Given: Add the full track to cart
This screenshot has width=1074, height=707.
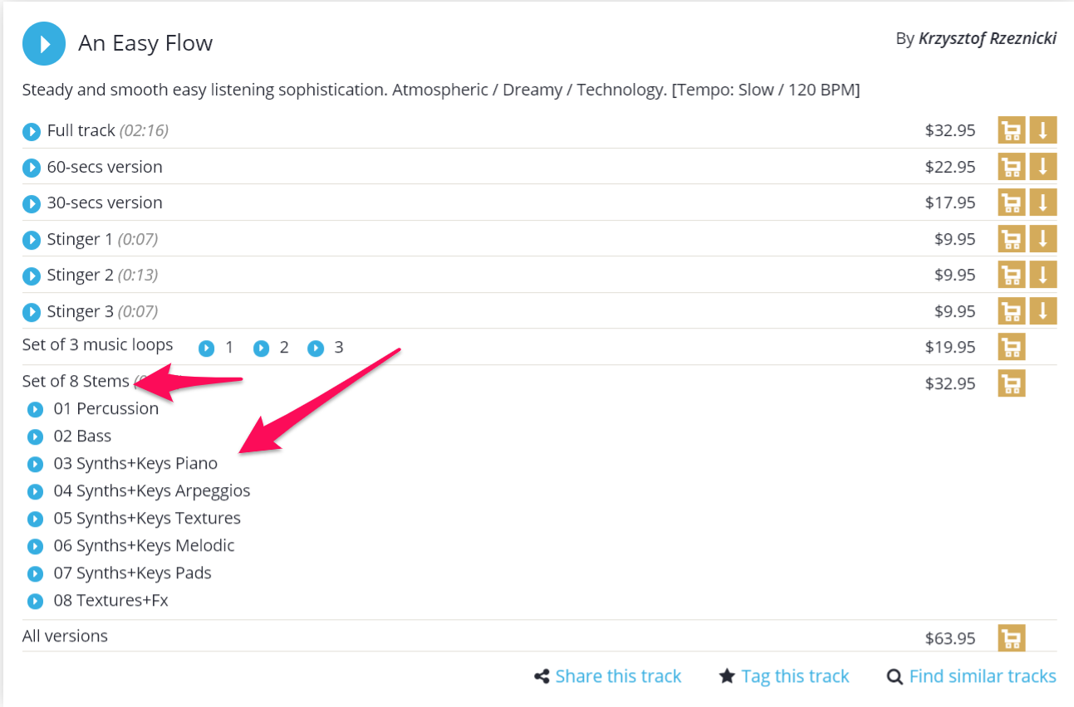Looking at the screenshot, I should (1011, 130).
